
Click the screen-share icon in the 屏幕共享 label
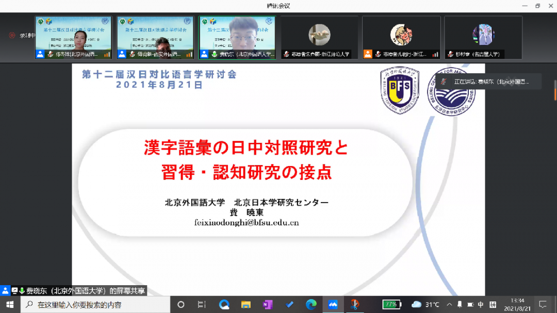coord(14,291)
